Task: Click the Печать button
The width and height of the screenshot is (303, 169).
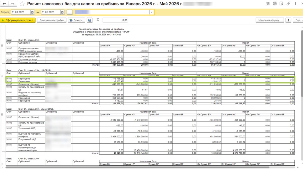Action: pos(77,20)
